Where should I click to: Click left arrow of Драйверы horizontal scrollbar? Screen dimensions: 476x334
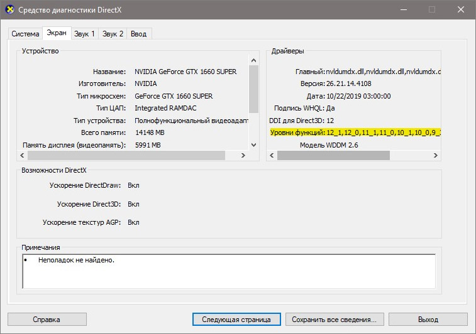pos(272,155)
